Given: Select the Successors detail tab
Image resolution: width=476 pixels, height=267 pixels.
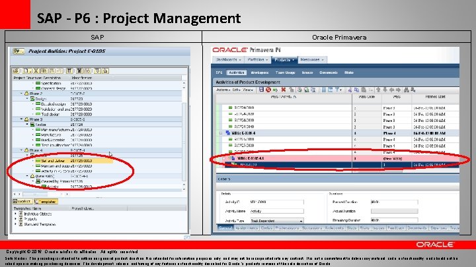Looking at the screenshot, I should pos(312,228).
